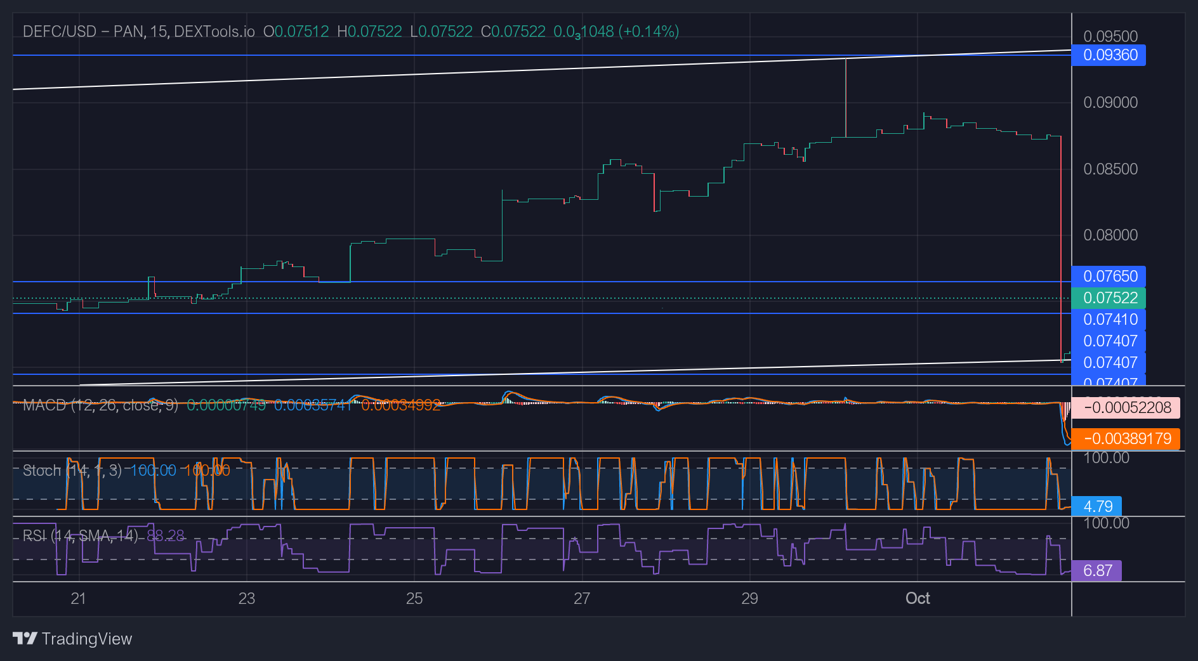The width and height of the screenshot is (1198, 661).
Task: Click the (+0.14%) change value
Action: click(649, 32)
